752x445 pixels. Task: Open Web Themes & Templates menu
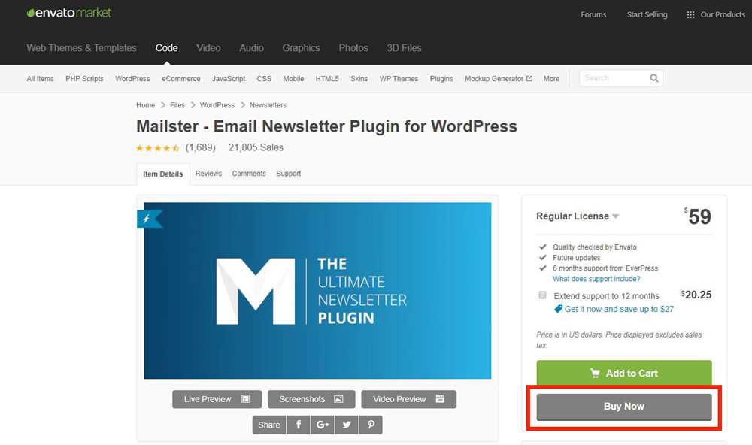(x=81, y=48)
